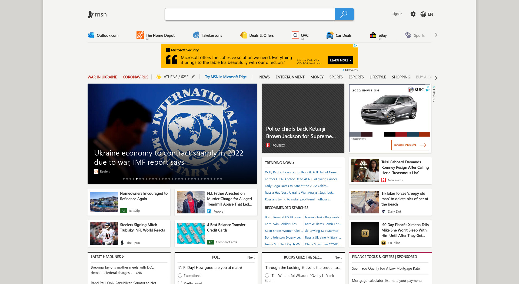Click the Politico source icon

tap(268, 145)
